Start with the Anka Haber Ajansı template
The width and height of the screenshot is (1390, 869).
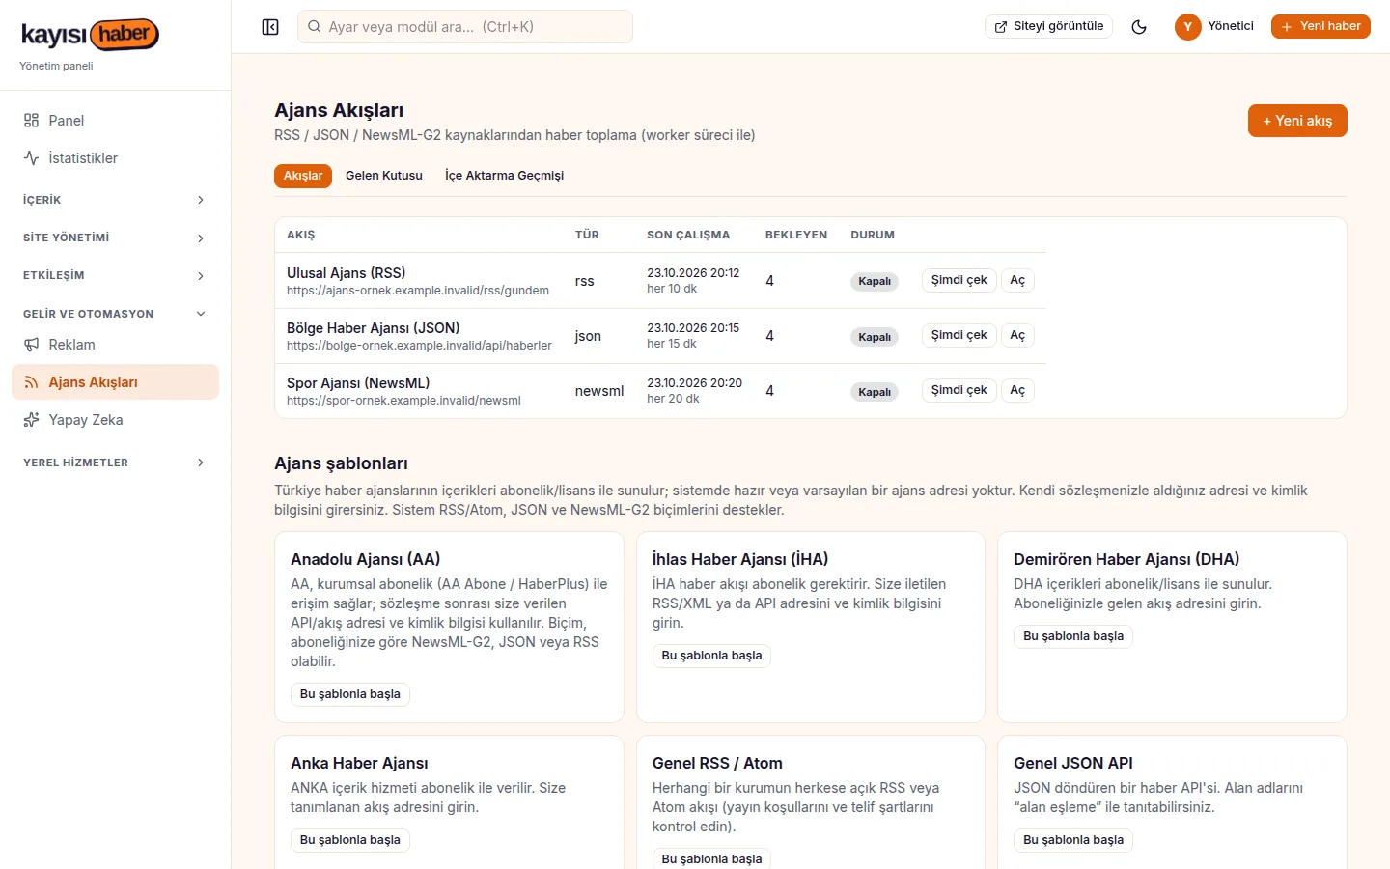[350, 840]
